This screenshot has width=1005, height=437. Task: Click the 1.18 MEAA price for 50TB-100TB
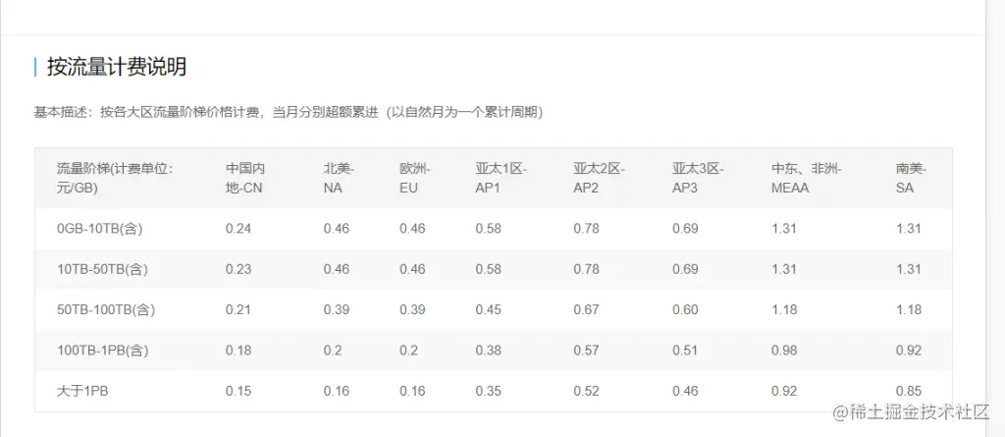pyautogui.click(x=784, y=310)
